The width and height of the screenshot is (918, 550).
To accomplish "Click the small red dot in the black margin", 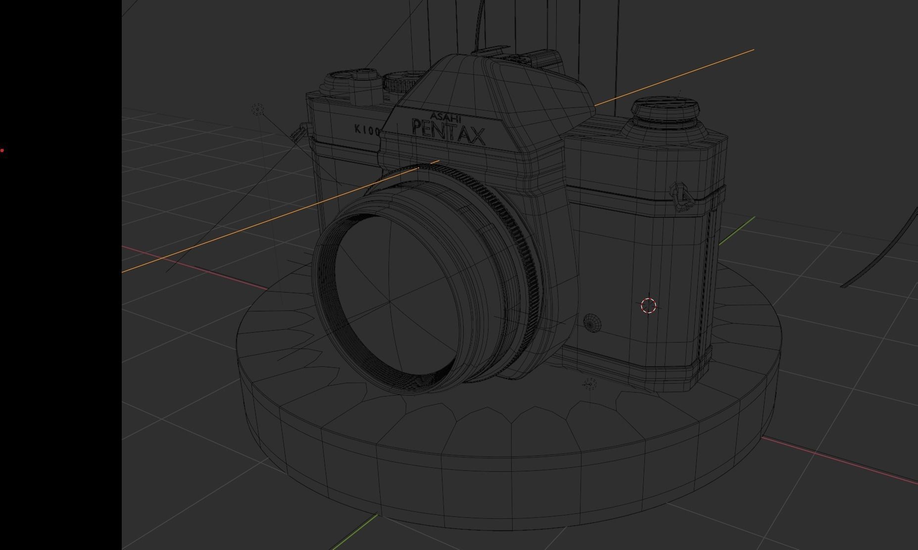I will [2, 150].
